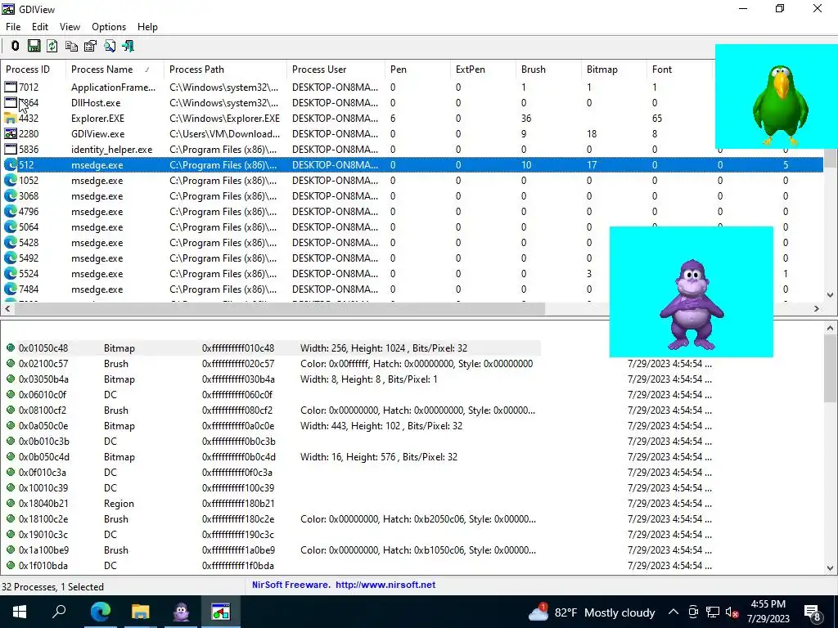Click the upper pane scroll-left arrow

click(x=7, y=308)
